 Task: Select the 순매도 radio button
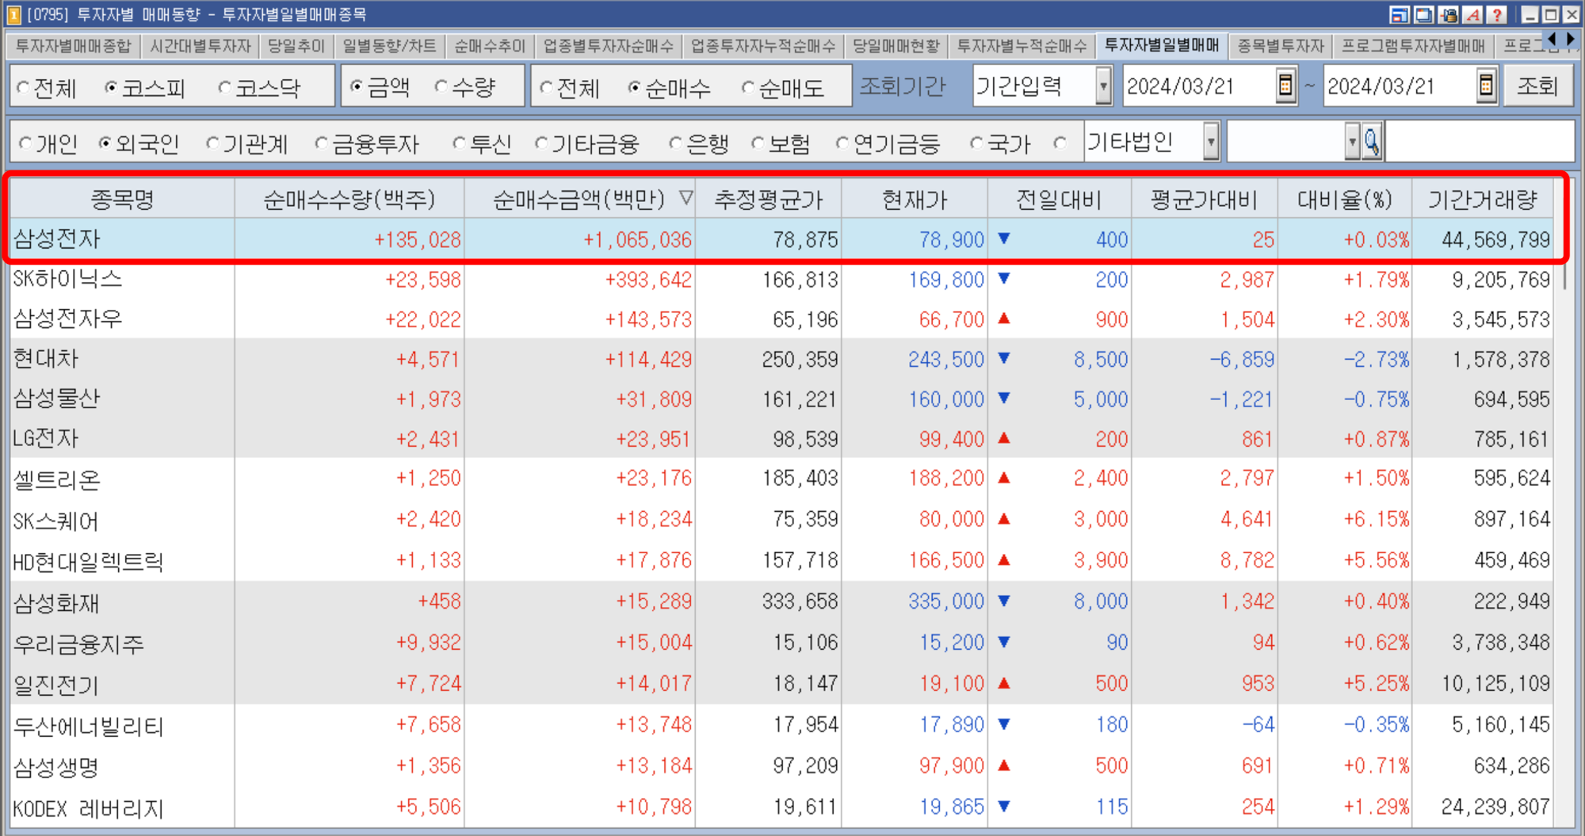click(747, 87)
